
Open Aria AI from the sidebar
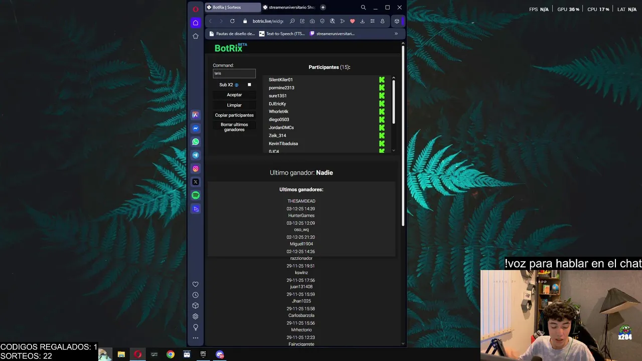click(196, 115)
